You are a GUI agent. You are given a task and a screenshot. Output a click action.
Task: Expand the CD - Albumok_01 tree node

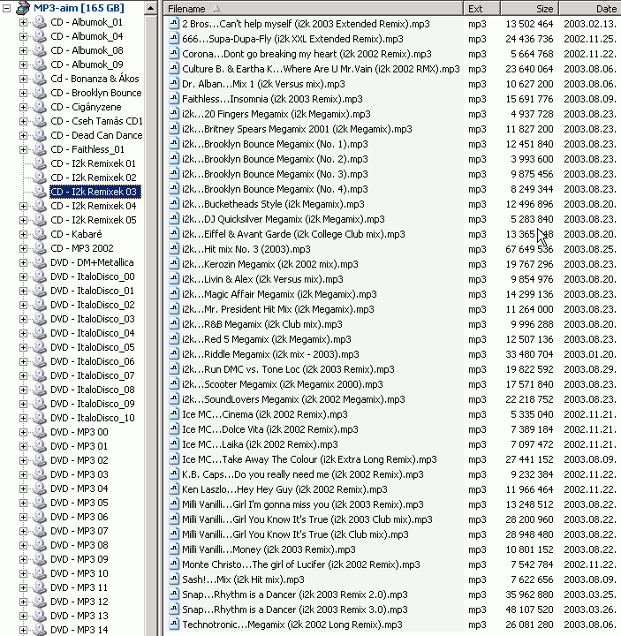[23, 22]
